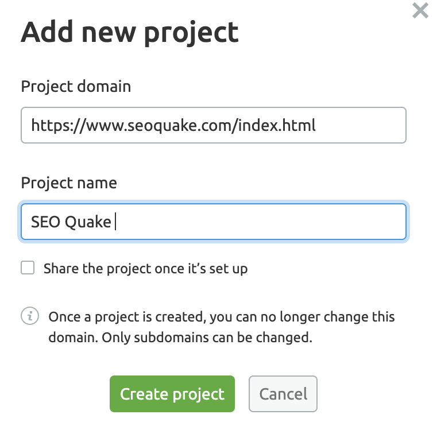Focus the Project domain input field

pos(214,125)
